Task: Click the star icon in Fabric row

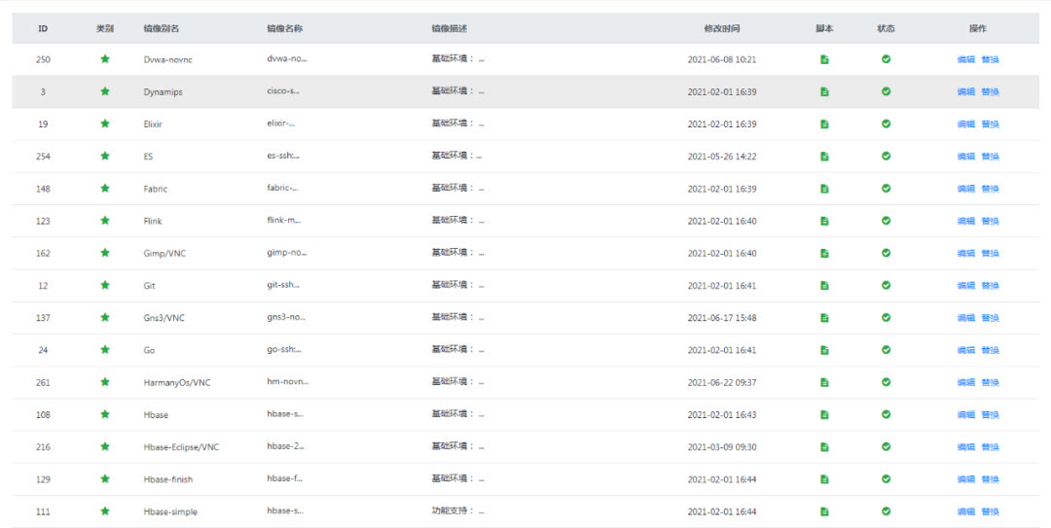Action: (x=104, y=189)
